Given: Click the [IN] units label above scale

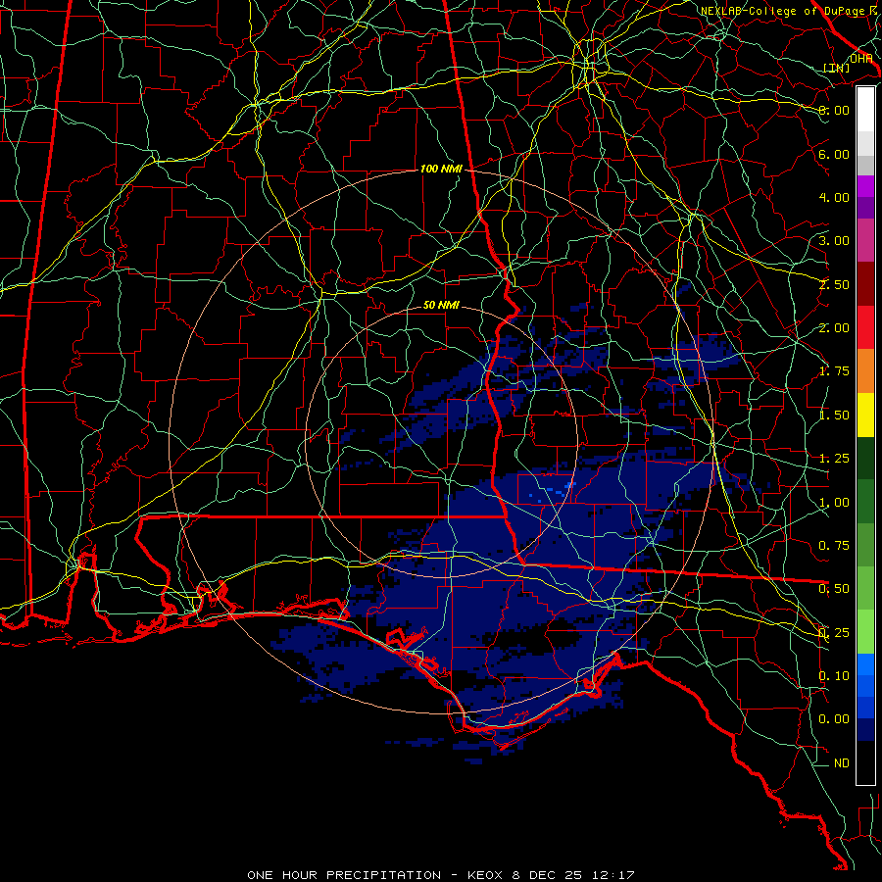Looking at the screenshot, I should [837, 68].
